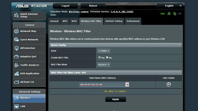Screen dimensions: 198x111
Task: Select Yes for Enable MAC Filter
Action: (x=100, y=58)
